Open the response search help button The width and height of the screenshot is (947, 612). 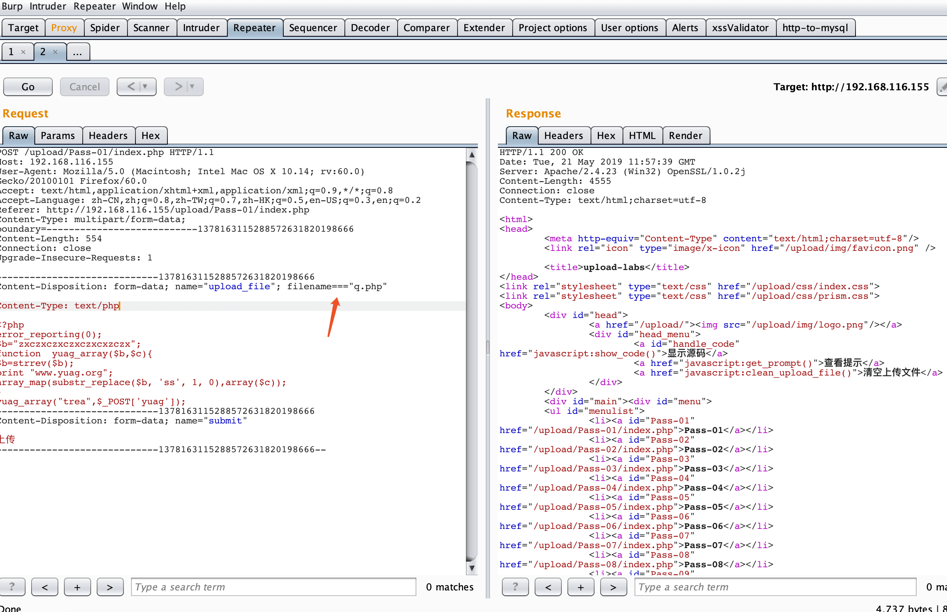pos(515,587)
